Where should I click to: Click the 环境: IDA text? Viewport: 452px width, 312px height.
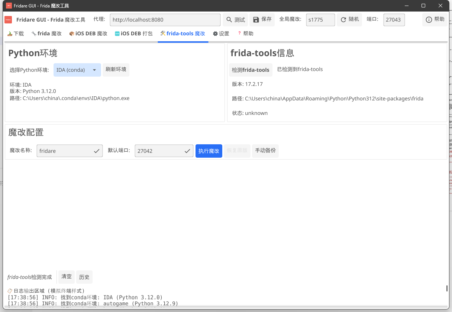click(x=20, y=85)
